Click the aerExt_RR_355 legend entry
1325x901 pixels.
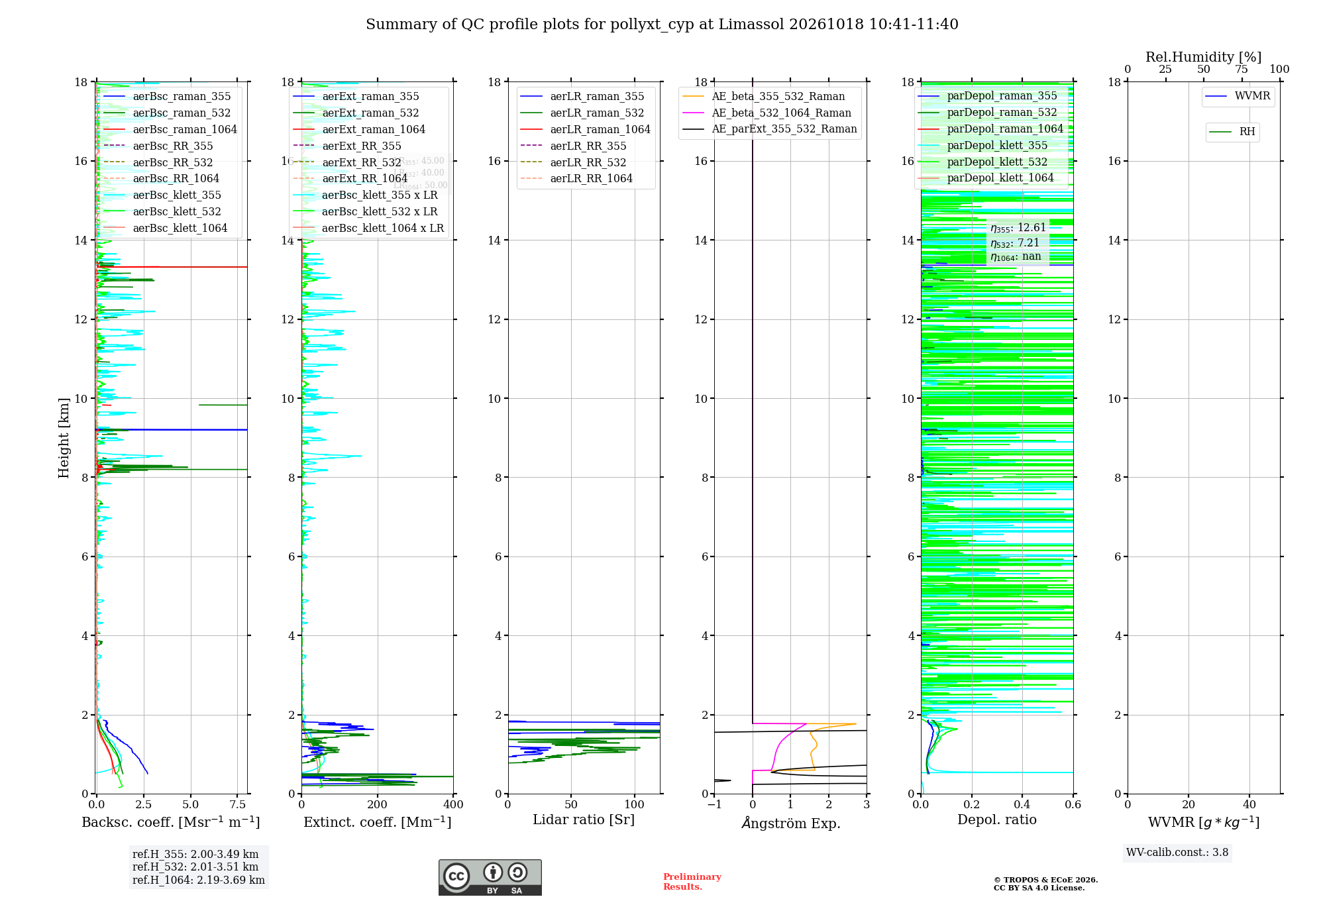coord(347,146)
